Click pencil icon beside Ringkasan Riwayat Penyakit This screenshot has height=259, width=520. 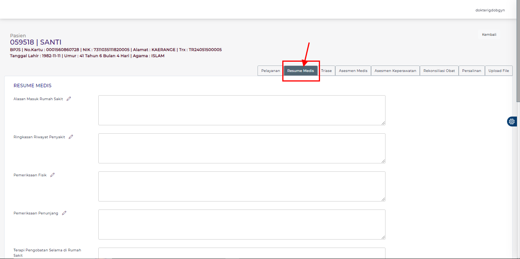(x=71, y=137)
